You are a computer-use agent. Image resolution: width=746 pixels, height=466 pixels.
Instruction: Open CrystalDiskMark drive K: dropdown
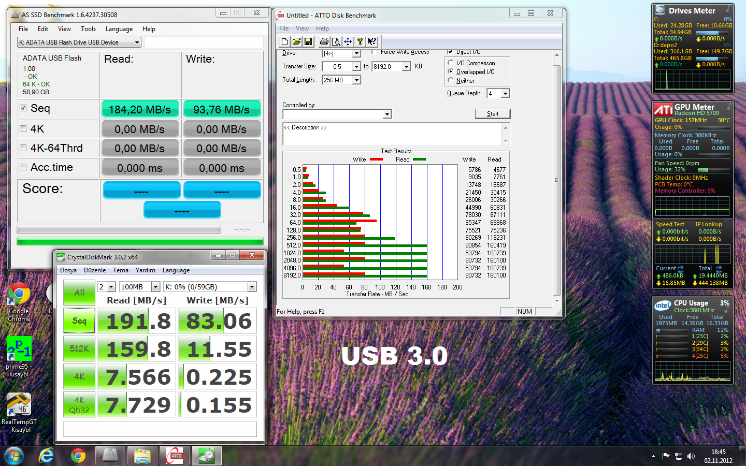252,287
